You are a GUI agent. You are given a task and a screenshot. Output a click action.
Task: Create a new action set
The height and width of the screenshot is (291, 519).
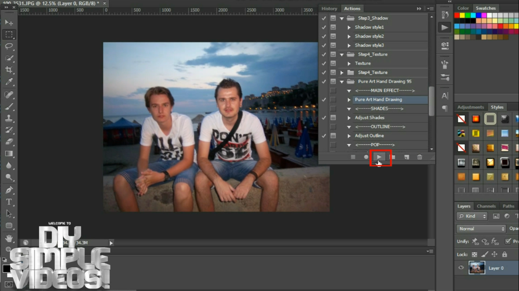(393, 157)
